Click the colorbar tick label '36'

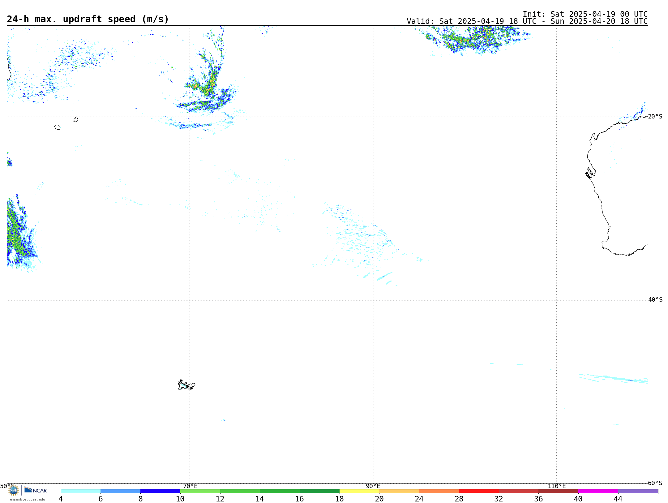coord(538,499)
